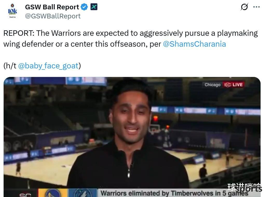
Task: Open the three-dot more options menu
Action: click(x=256, y=7)
